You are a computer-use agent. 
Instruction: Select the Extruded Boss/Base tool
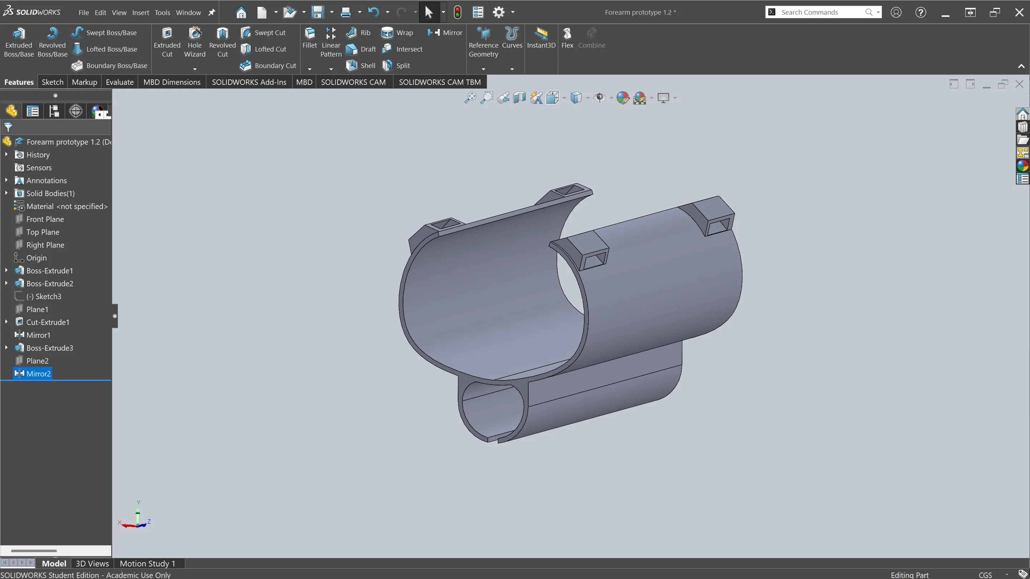point(18,42)
